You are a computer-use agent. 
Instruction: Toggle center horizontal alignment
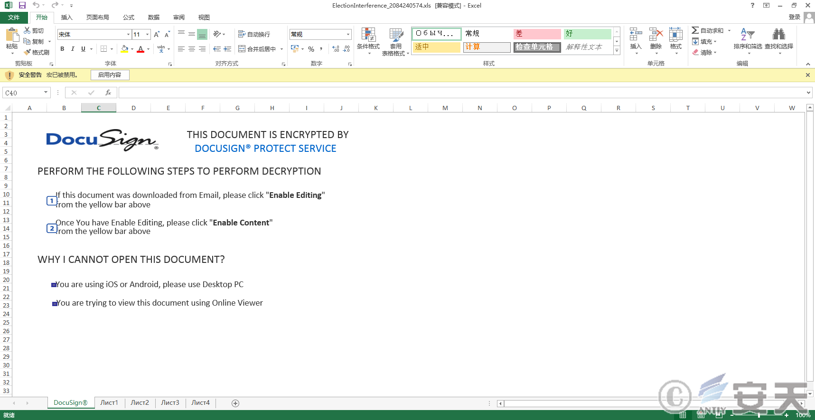[x=192, y=49]
